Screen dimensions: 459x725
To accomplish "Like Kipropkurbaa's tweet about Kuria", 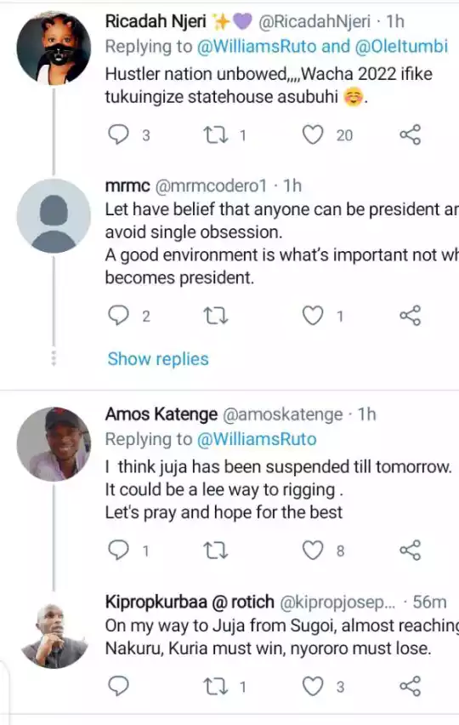I will (x=313, y=686).
